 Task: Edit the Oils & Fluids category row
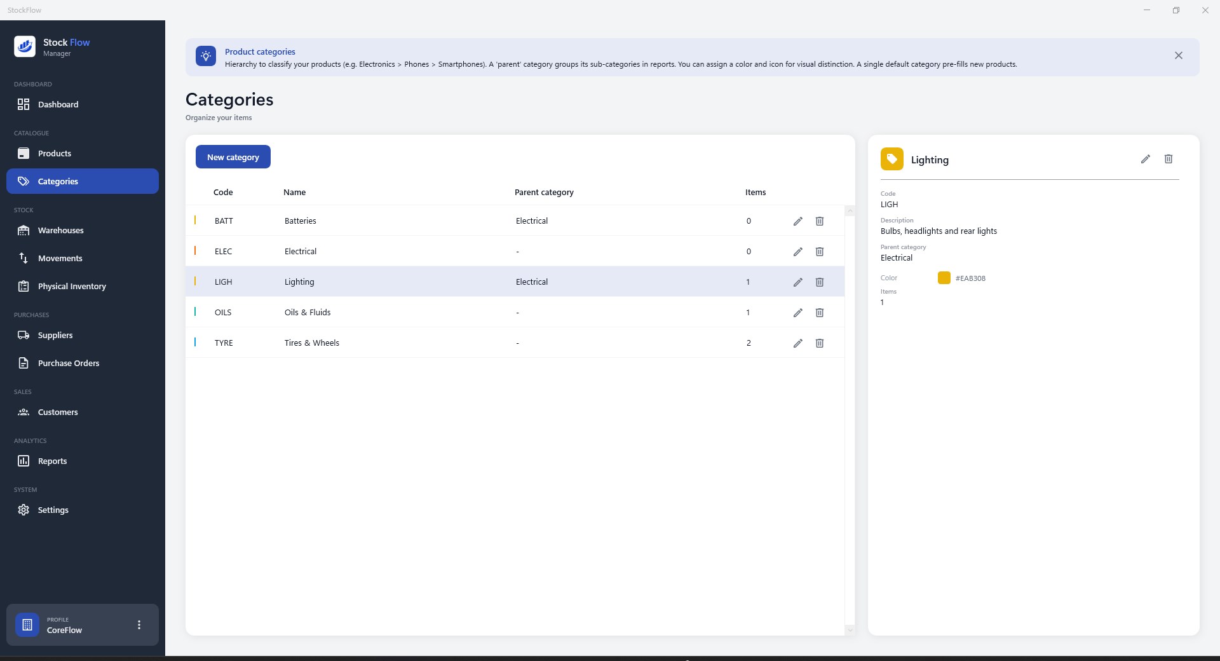coord(798,313)
